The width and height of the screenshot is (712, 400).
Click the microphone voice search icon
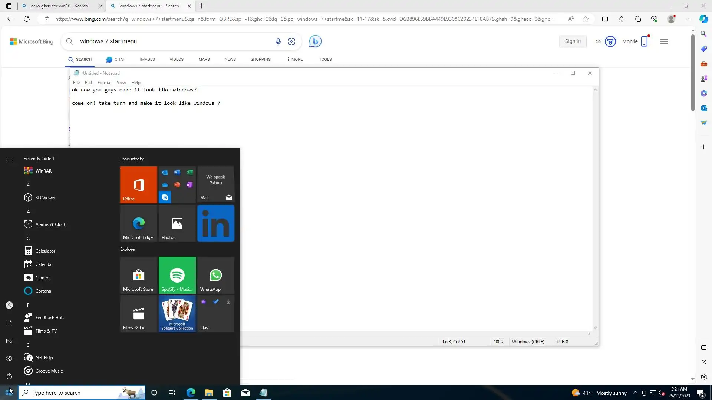(x=278, y=41)
